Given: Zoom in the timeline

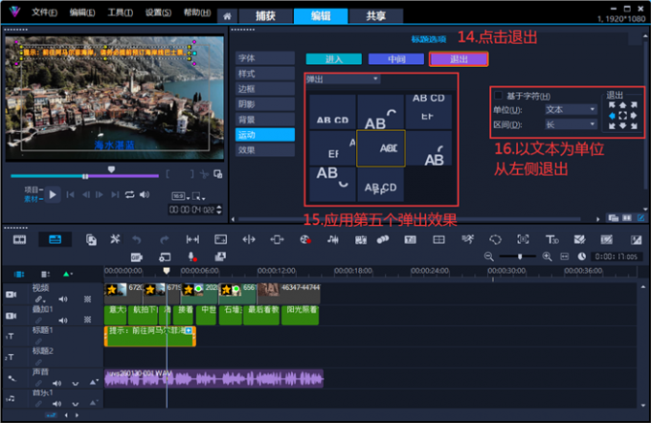Looking at the screenshot, I should tap(548, 256).
